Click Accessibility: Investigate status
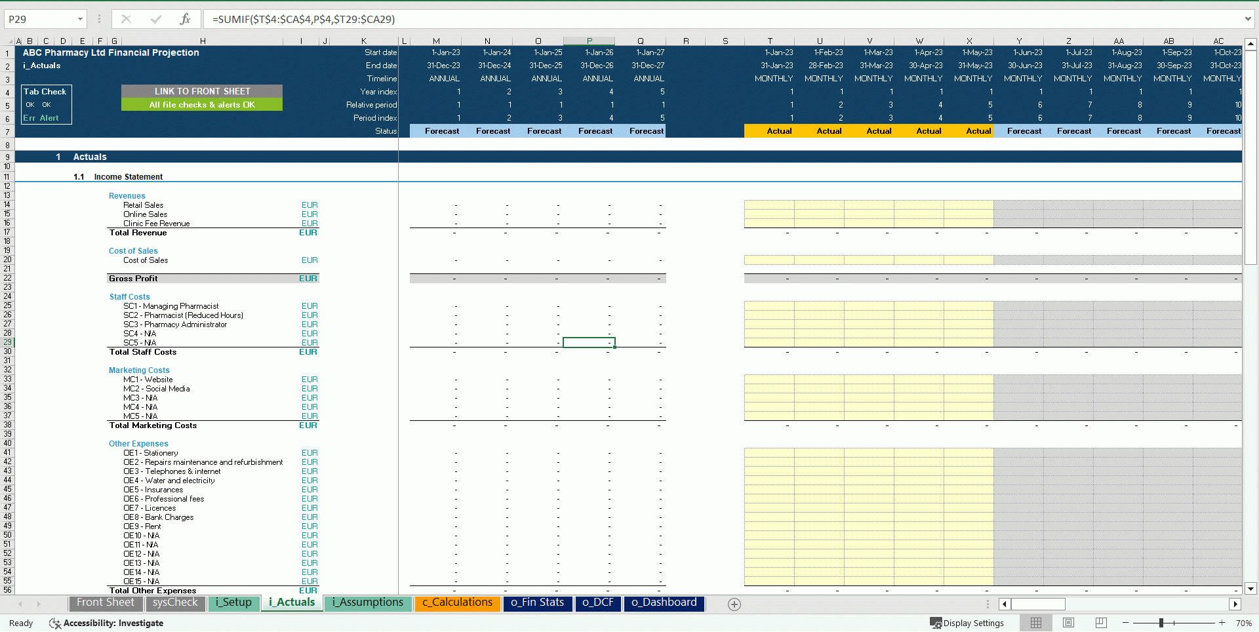Image resolution: width=1259 pixels, height=632 pixels. pyautogui.click(x=106, y=623)
